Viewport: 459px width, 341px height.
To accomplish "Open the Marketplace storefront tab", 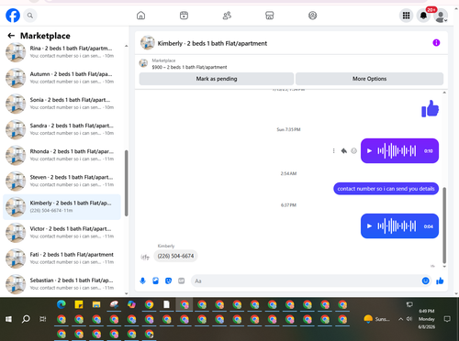I will (x=270, y=16).
